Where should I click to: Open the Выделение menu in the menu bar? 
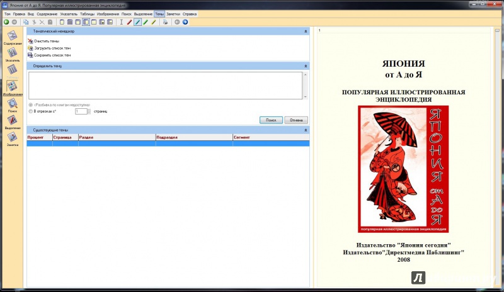[x=144, y=14]
